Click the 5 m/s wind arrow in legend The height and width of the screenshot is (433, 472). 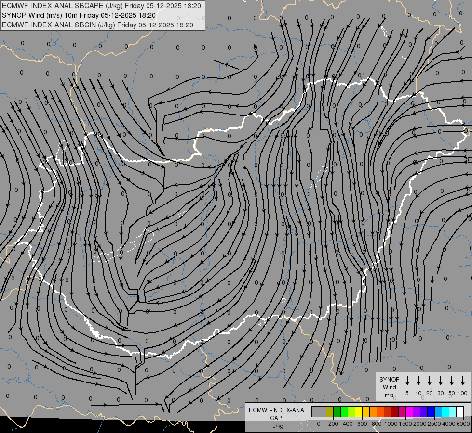[407, 380]
